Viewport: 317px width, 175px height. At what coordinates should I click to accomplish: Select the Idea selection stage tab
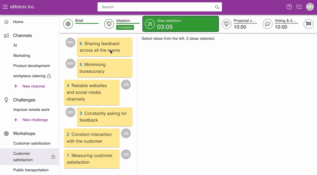pyautogui.click(x=180, y=24)
